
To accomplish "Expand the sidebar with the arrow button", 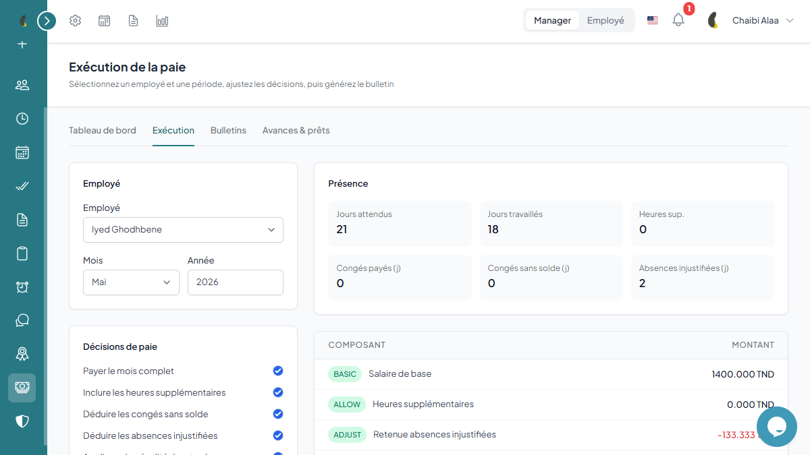I will pyautogui.click(x=47, y=21).
